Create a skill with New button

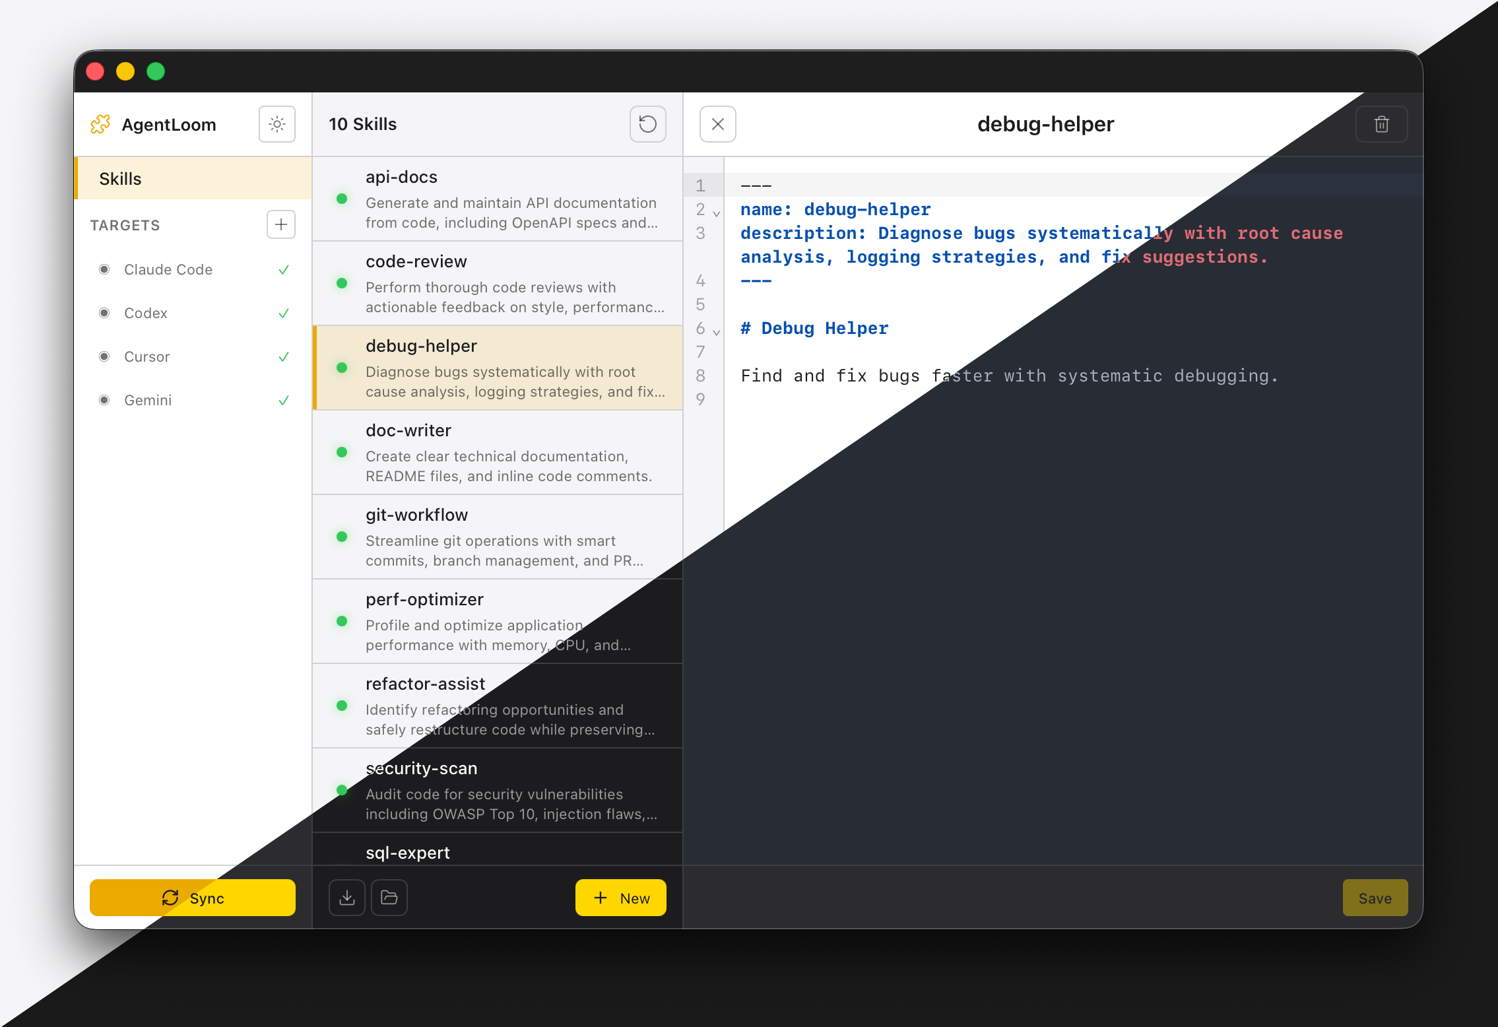coord(620,898)
